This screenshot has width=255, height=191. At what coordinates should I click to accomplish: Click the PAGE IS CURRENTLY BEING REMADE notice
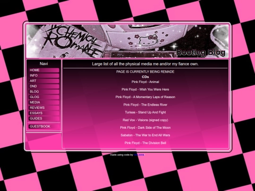[145, 72]
